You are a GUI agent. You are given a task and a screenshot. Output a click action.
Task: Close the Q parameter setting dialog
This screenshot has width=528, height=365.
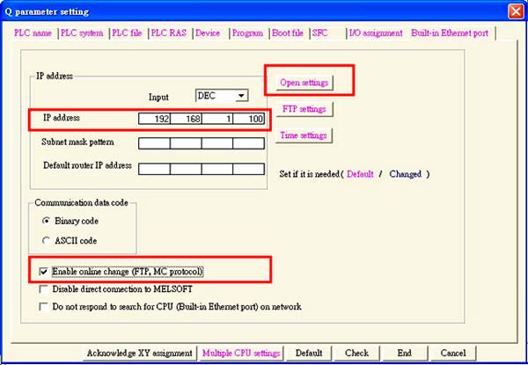pyautogui.click(x=513, y=11)
